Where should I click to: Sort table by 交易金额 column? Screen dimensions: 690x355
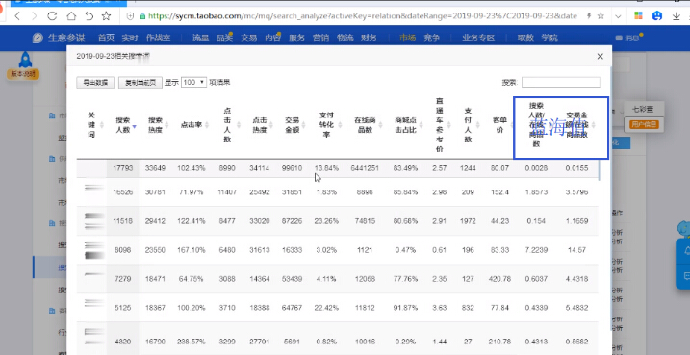click(x=294, y=125)
